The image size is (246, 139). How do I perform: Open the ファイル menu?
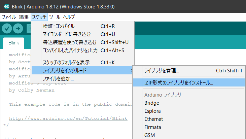(9, 17)
